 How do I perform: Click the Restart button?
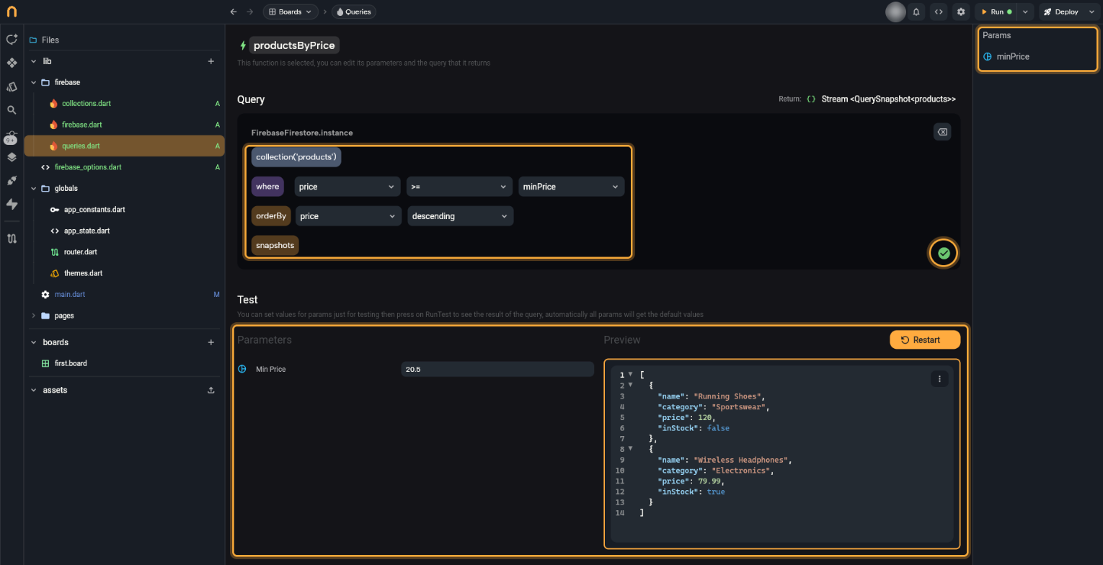(x=925, y=340)
